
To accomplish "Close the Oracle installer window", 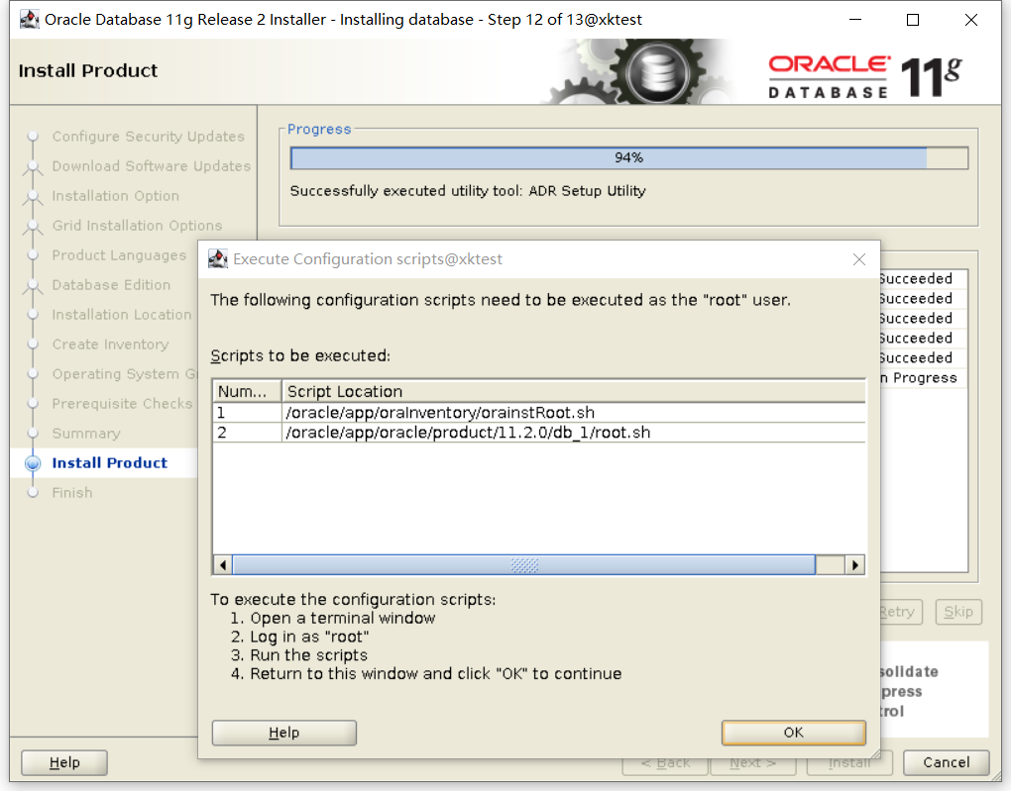I will (x=971, y=20).
